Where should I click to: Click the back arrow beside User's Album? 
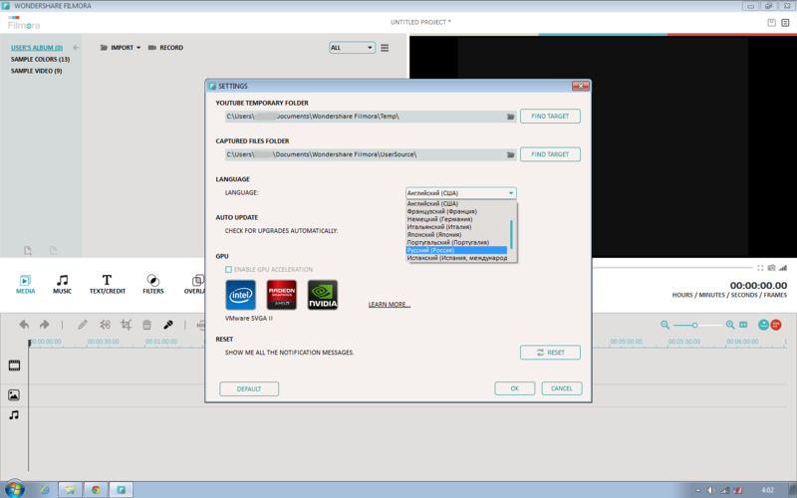[x=76, y=48]
